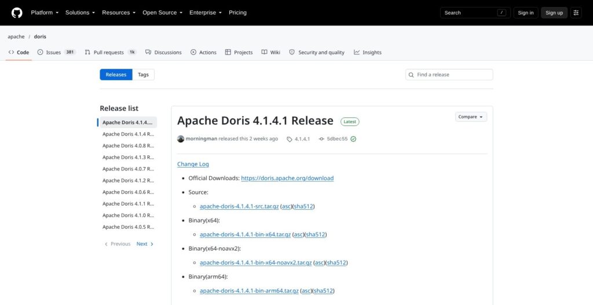The height and width of the screenshot is (305, 593).
Task: Select Apache Doris 4.1.1 release
Action: coord(128,204)
